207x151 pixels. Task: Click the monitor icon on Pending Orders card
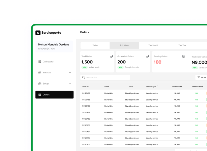click(x=184, y=57)
